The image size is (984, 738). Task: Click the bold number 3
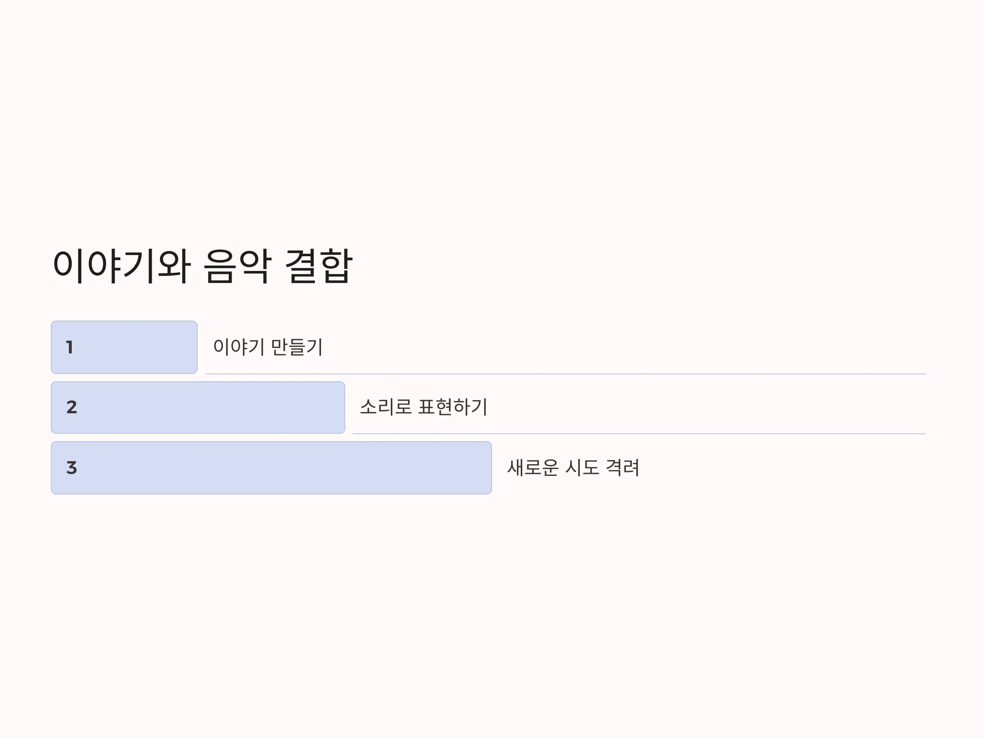[x=72, y=468]
